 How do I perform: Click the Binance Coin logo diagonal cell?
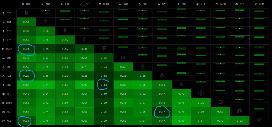coord(181,85)
